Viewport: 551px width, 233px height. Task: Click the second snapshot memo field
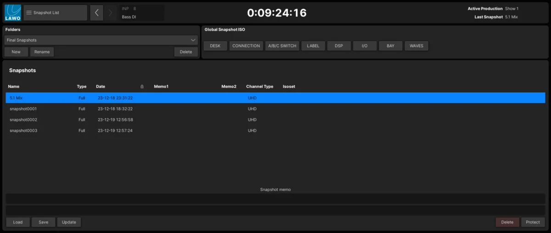click(275, 210)
